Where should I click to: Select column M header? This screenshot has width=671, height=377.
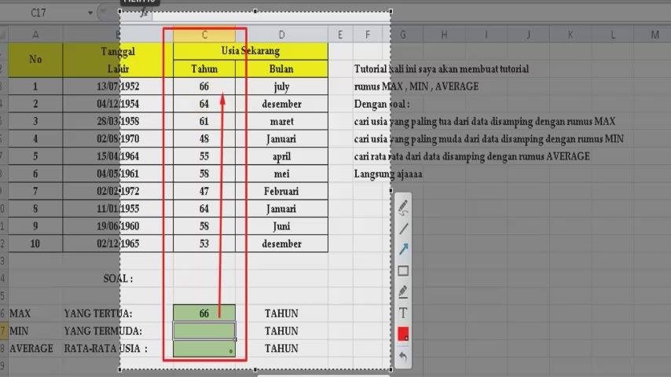(x=654, y=35)
